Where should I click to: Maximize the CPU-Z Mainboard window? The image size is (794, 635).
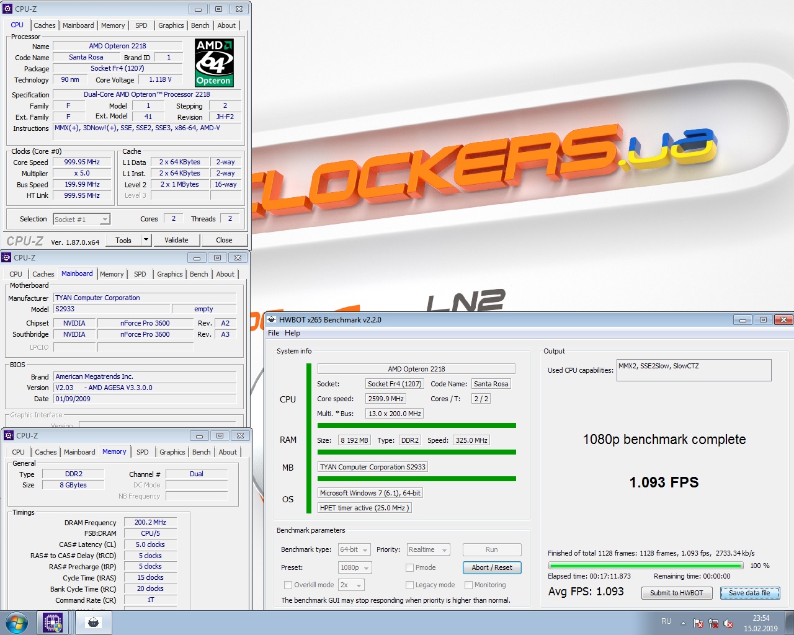click(218, 257)
